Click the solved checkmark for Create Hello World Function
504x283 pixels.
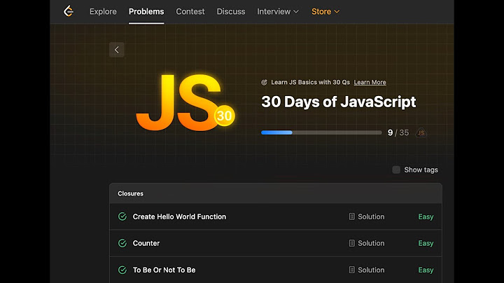click(122, 216)
